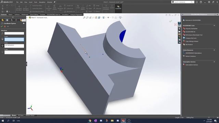The image size is (219, 123).
Task: Open the Appearances task pane tab
Action: point(179,37)
